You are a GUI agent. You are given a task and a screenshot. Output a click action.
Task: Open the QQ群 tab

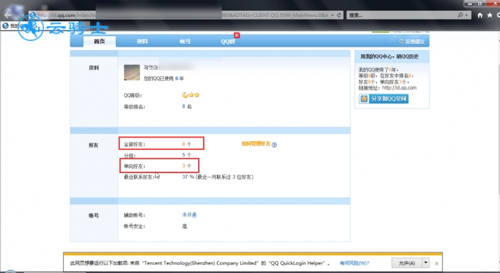(x=228, y=41)
